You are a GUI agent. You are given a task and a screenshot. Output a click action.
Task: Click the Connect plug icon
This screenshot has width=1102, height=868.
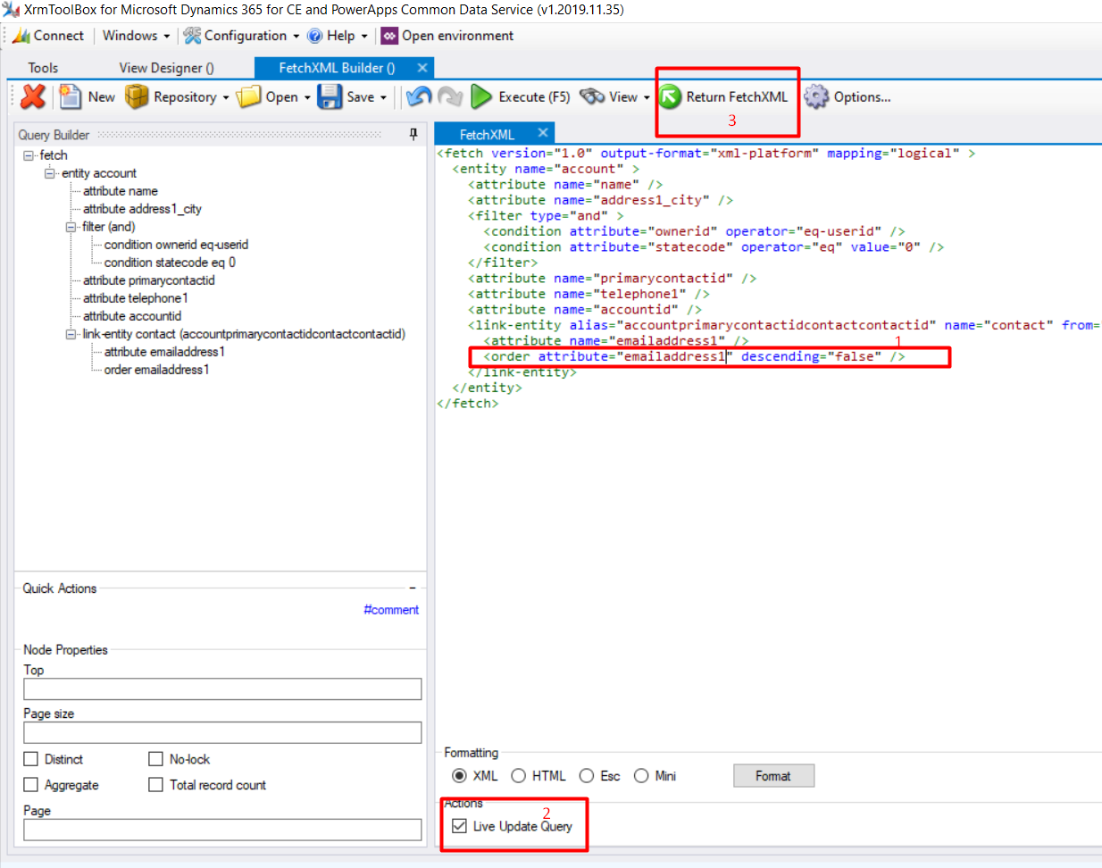pyautogui.click(x=21, y=36)
